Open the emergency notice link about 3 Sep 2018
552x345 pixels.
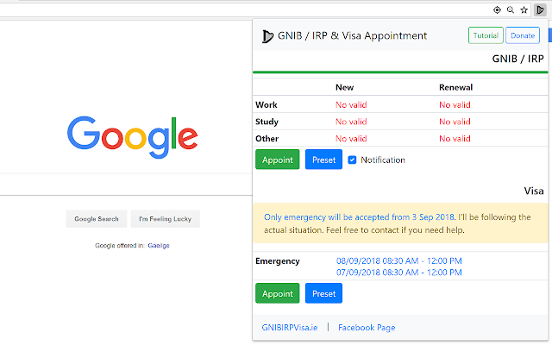pyautogui.click(x=360, y=216)
